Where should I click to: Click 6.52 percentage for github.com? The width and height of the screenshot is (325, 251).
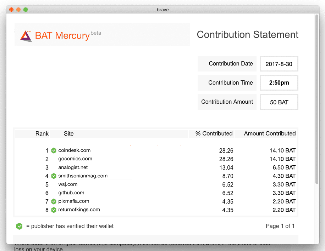point(228,193)
